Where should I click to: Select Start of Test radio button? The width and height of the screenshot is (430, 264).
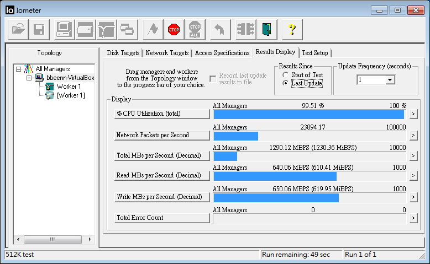[x=286, y=75]
